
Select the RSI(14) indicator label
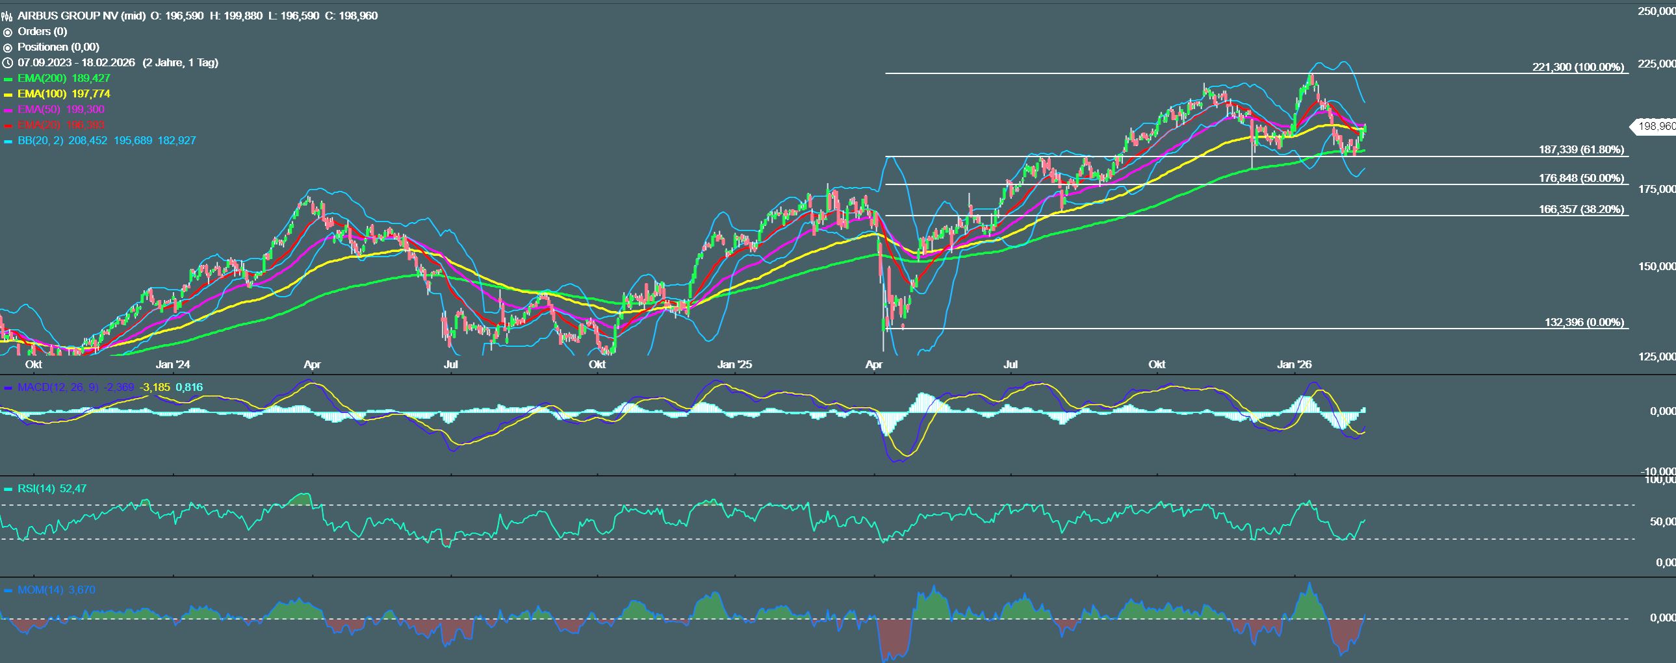coord(36,489)
